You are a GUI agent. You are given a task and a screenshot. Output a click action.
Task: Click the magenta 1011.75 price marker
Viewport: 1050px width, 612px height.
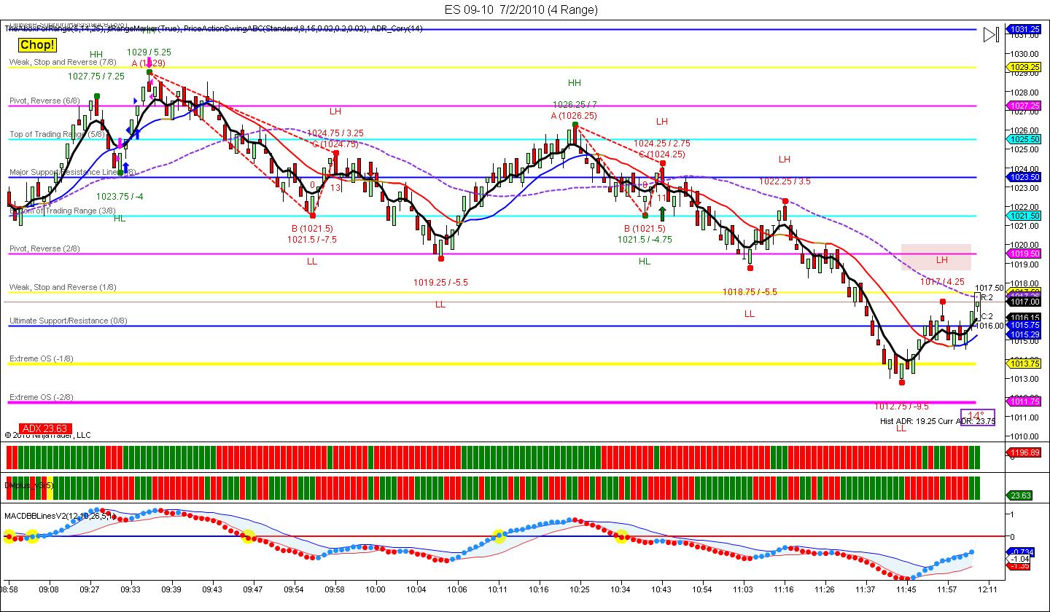(1025, 401)
